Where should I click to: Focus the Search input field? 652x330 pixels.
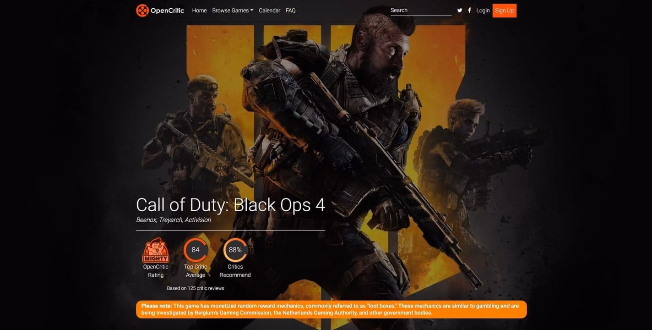(x=421, y=10)
